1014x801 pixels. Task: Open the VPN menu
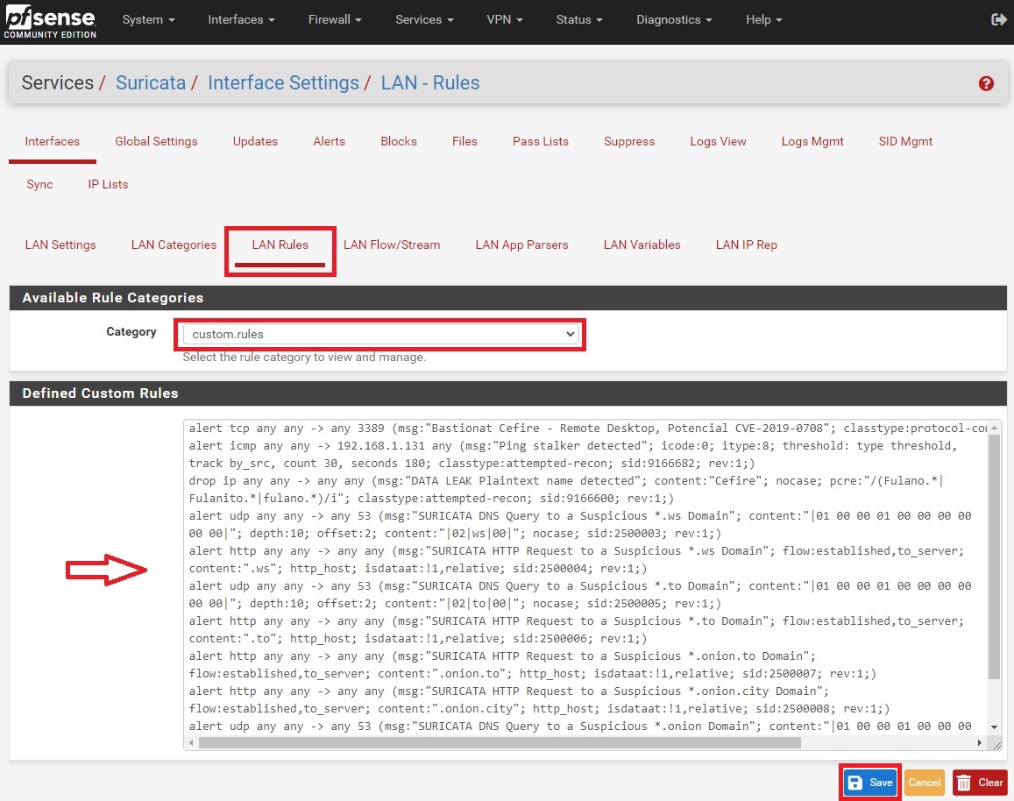(505, 19)
